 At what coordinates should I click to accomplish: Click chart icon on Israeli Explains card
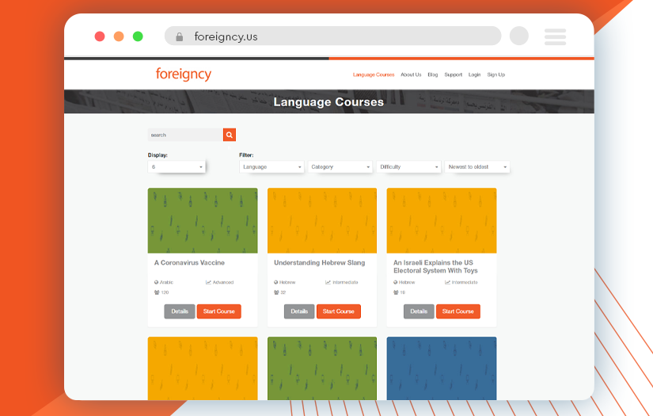point(447,282)
